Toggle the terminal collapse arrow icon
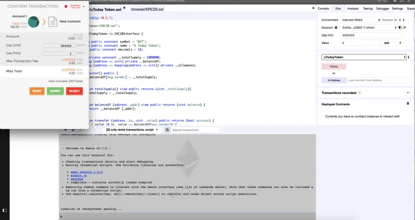415x220 pixels. (x=65, y=129)
